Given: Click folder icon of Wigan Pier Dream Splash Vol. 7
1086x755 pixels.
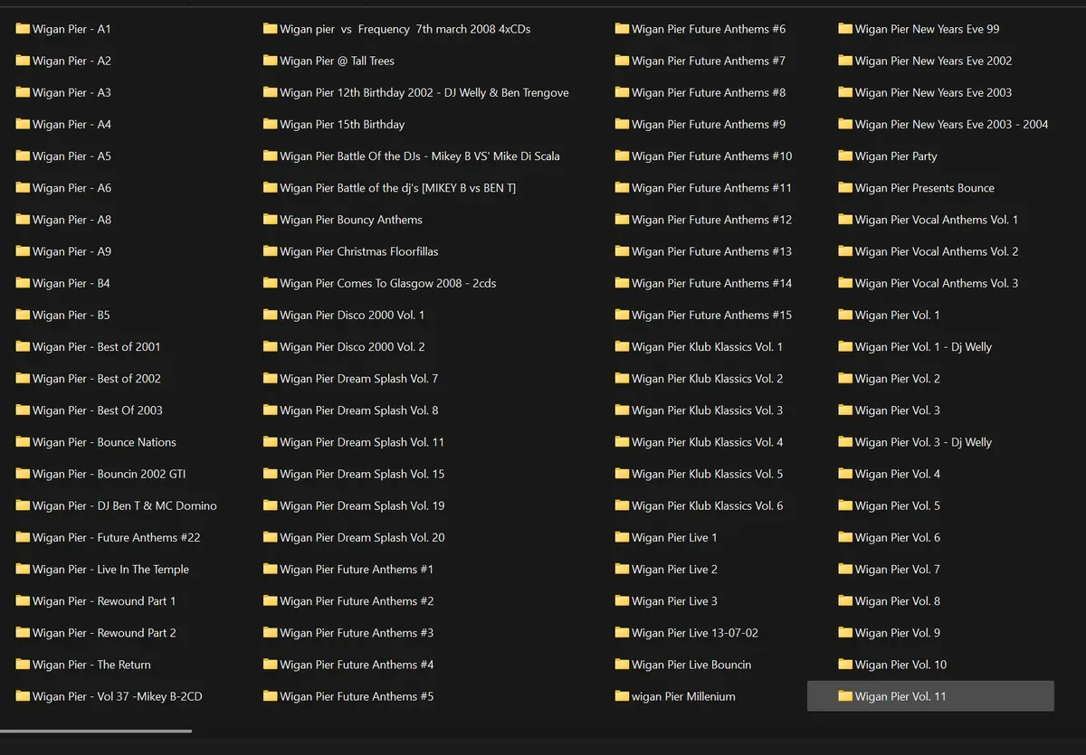Looking at the screenshot, I should coord(270,378).
